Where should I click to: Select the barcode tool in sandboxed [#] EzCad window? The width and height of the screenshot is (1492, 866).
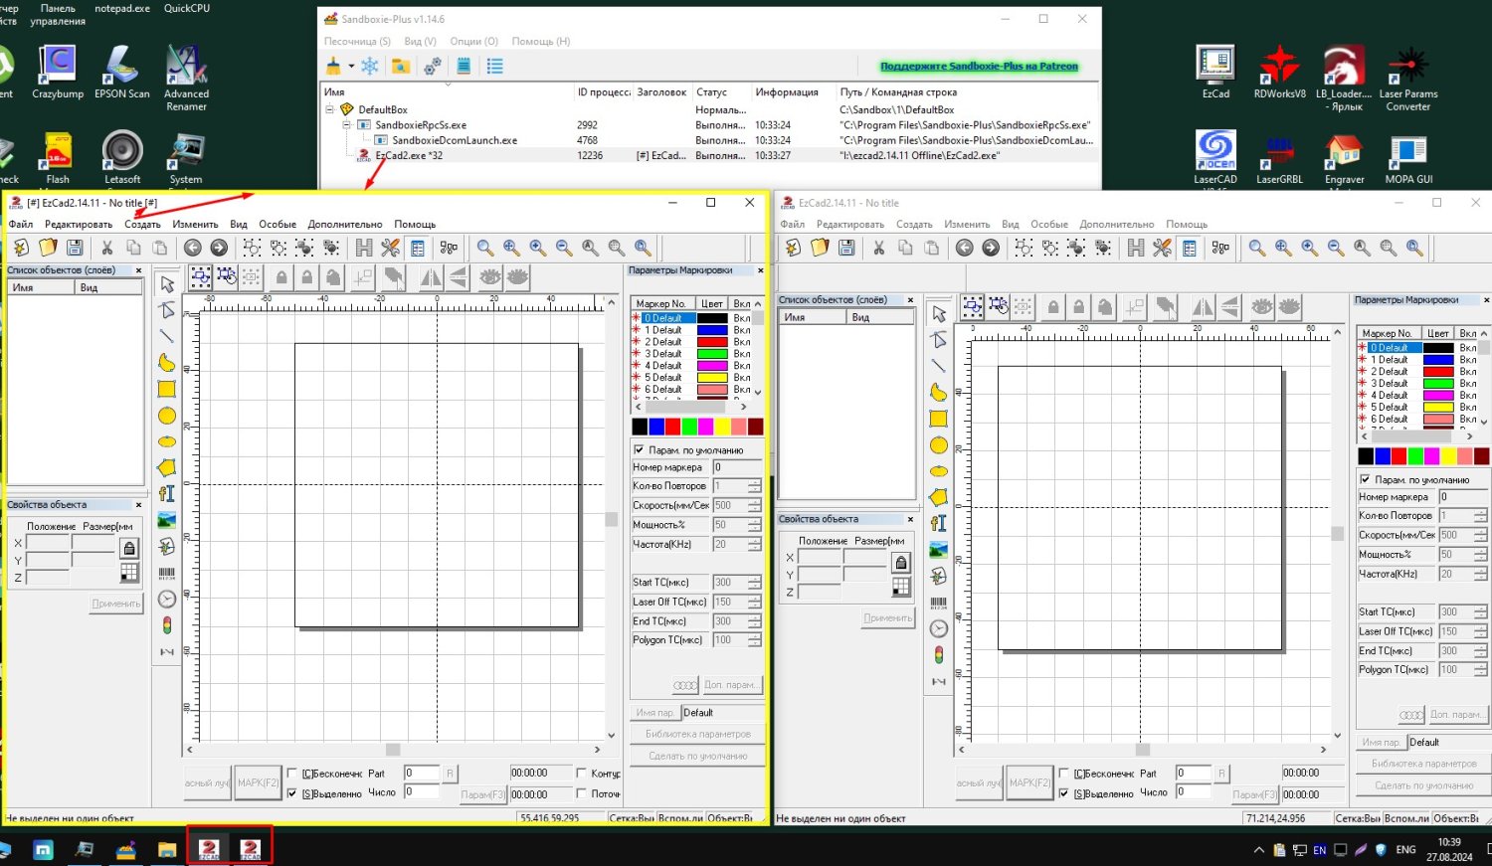pos(167,573)
